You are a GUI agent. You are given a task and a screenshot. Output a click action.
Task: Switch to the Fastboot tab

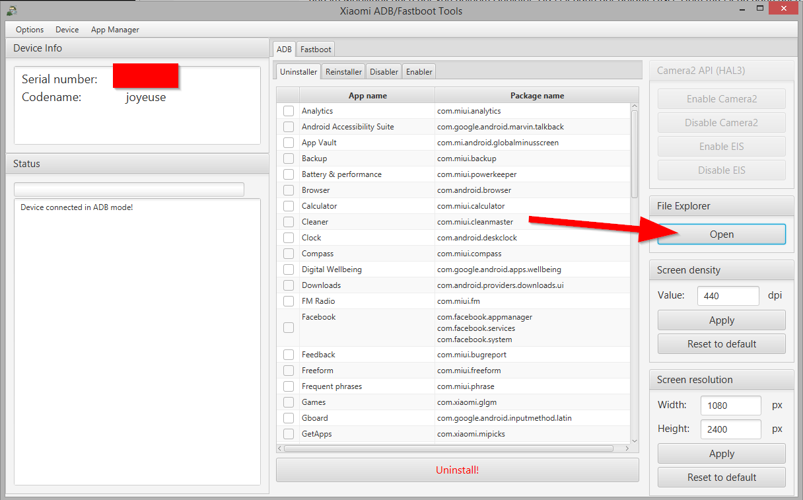[316, 50]
